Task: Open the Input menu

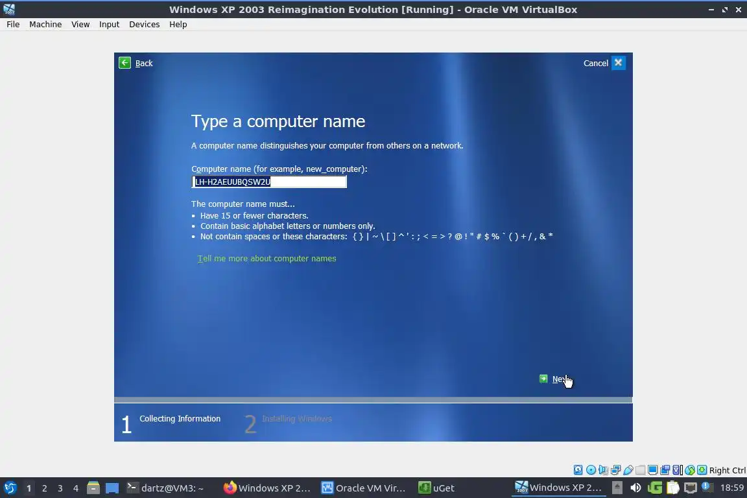Action: [109, 24]
